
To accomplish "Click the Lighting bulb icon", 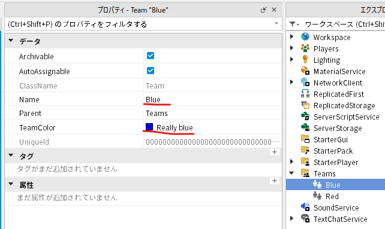I will [x=305, y=60].
